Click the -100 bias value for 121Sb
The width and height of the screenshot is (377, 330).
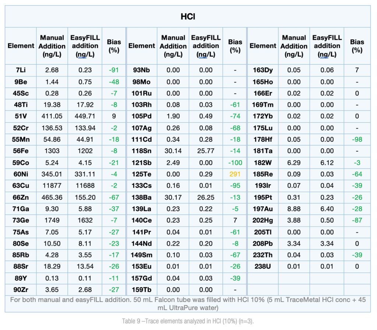coord(235,162)
